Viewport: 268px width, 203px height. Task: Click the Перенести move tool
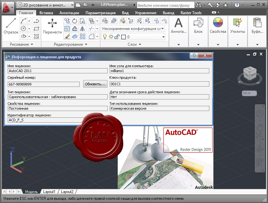pos(52,25)
